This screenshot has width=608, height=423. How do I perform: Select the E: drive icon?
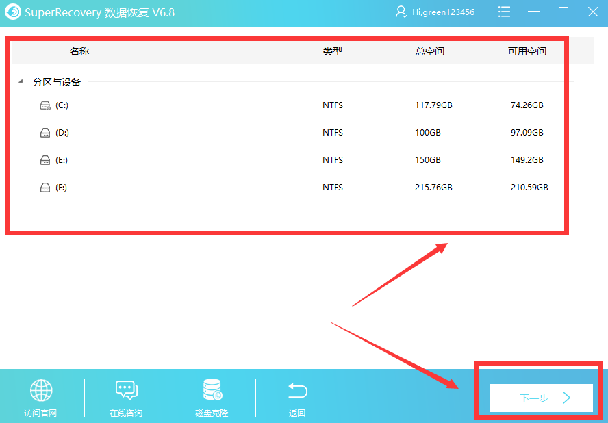[45, 160]
